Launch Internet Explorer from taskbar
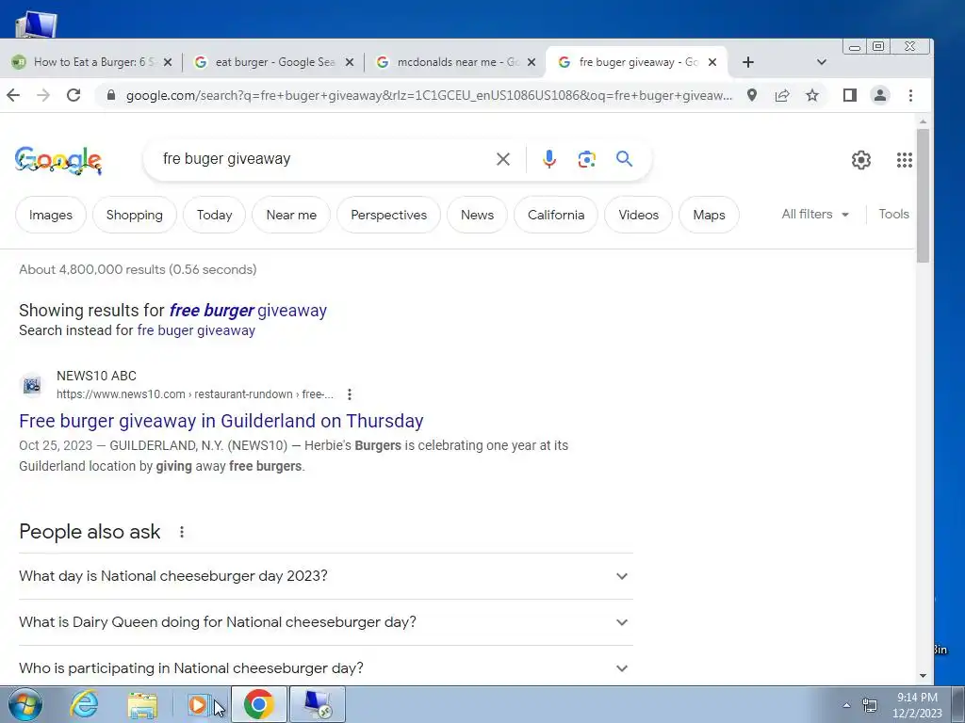The height and width of the screenshot is (723, 965). (84, 704)
